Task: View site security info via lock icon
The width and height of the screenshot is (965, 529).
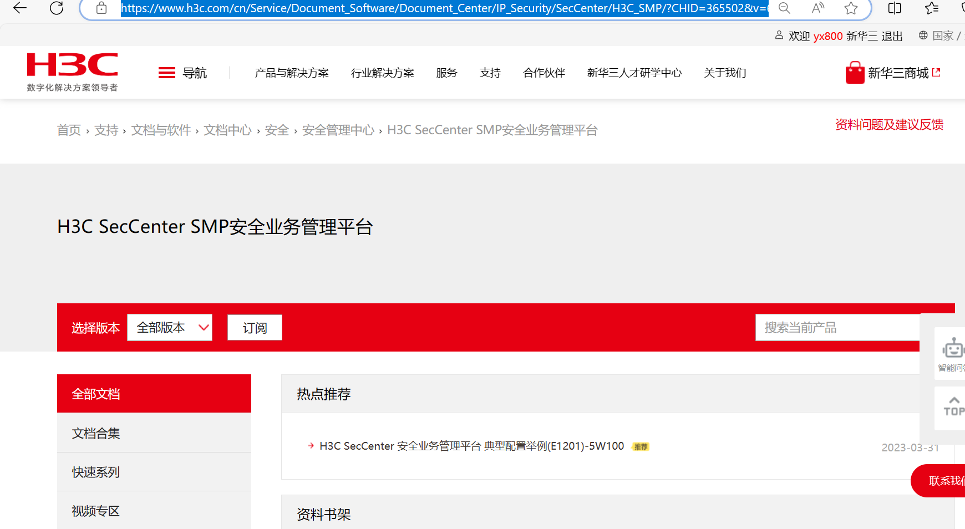Action: tap(101, 8)
